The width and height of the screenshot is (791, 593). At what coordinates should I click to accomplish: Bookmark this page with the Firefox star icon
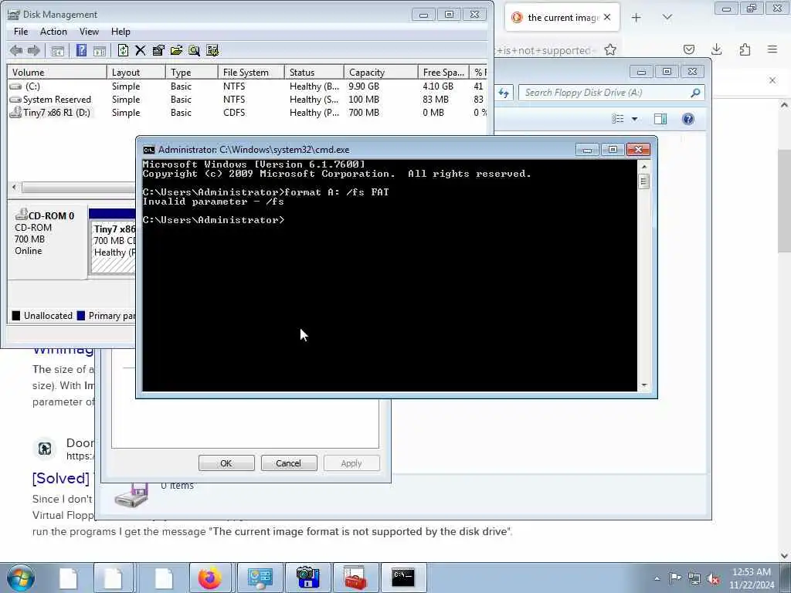point(610,49)
